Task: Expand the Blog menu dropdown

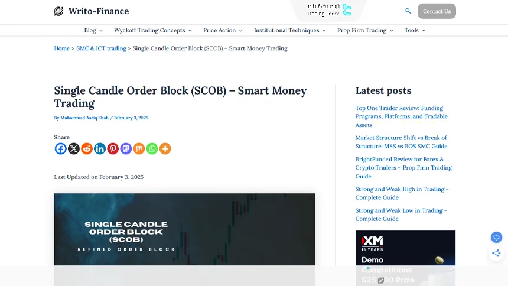Action: tap(93, 30)
